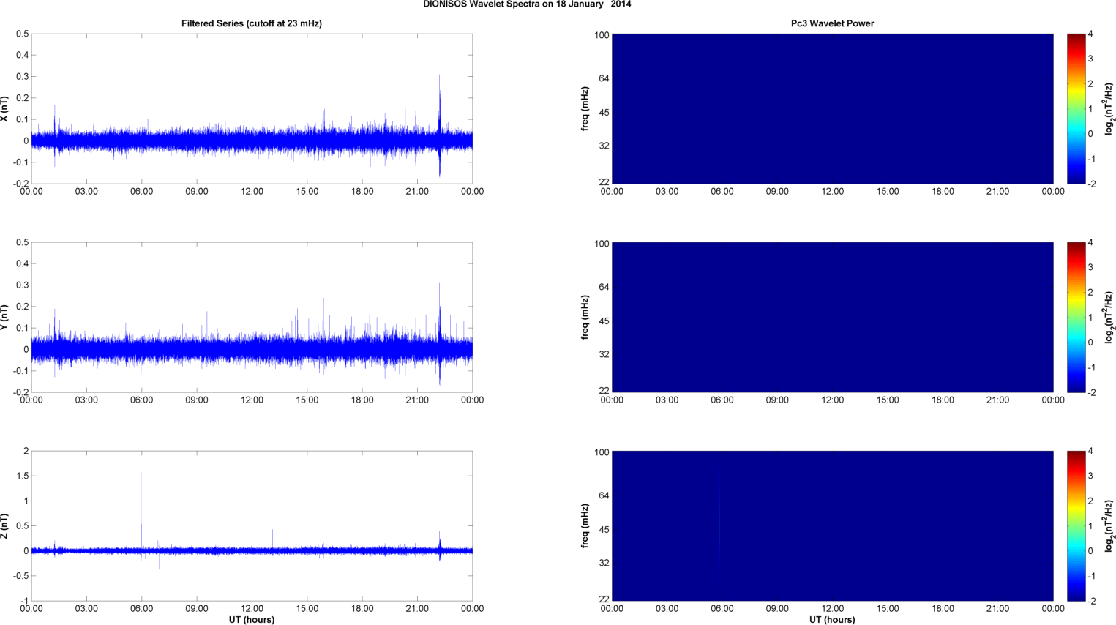Click the DIONISOS Wavelet Spectra figure title
The image size is (1116, 625).
point(527,4)
